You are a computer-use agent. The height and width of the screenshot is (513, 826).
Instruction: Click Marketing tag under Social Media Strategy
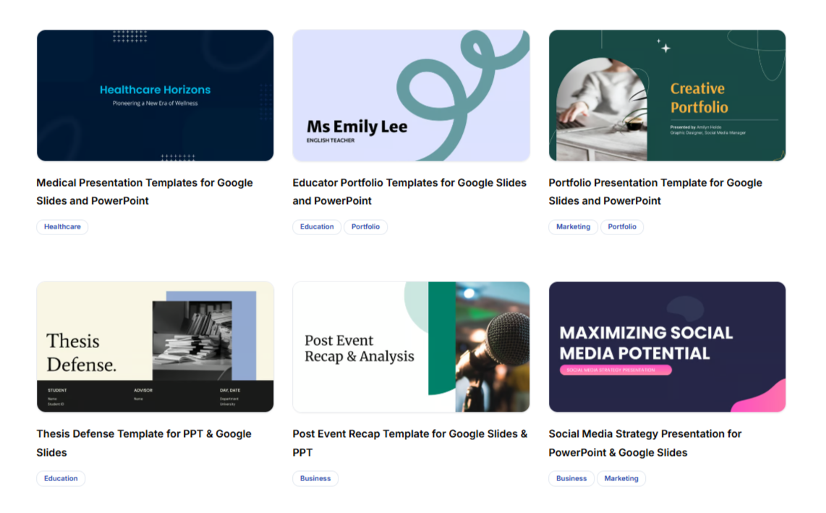pos(621,478)
